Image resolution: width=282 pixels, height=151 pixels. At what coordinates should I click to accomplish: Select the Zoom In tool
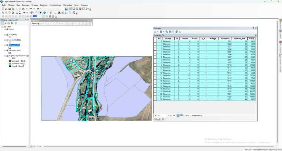coord(3,13)
